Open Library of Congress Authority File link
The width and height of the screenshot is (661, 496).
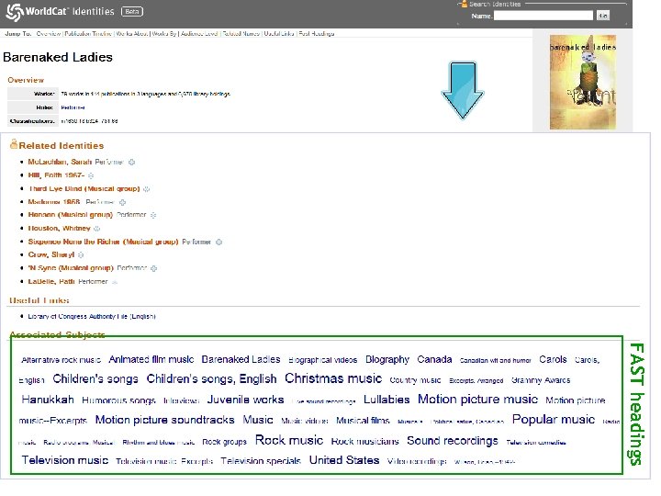coord(92,316)
